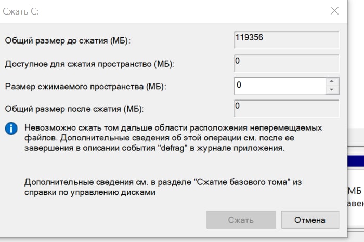Decrease shrink size with the down arrow
This screenshot has width=364, height=242.
[x=332, y=90]
